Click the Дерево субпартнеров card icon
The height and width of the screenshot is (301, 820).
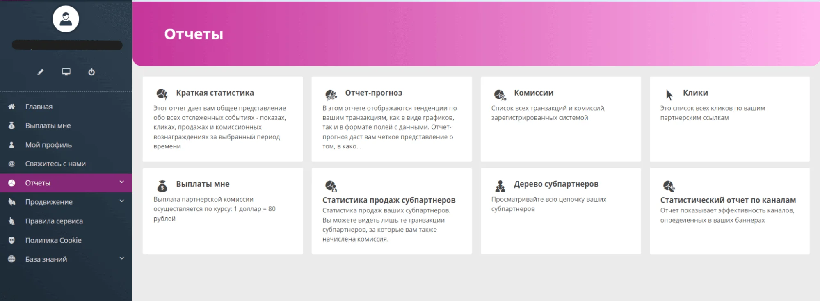(x=500, y=186)
